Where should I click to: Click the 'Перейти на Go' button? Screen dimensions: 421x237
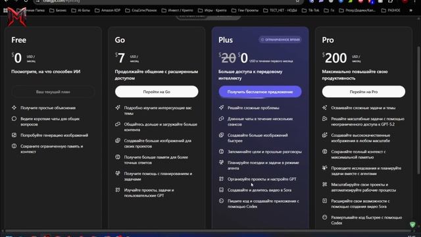[x=157, y=92]
